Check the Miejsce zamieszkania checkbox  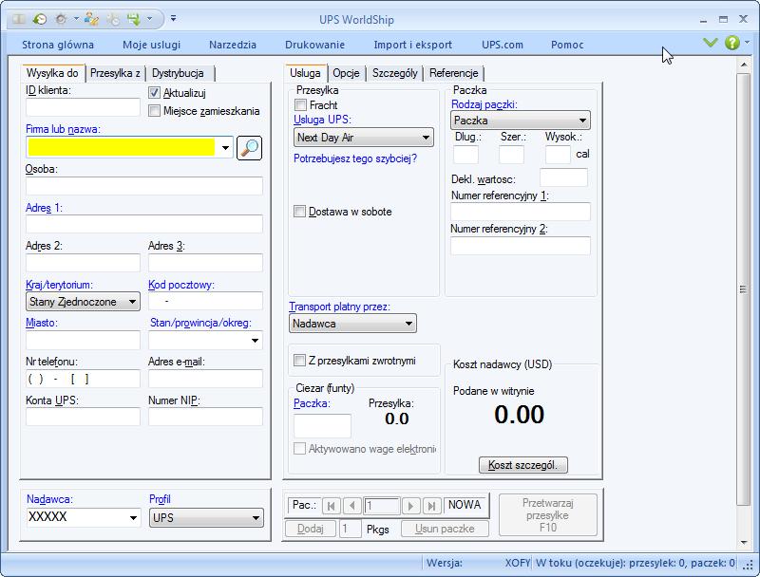coord(154,111)
